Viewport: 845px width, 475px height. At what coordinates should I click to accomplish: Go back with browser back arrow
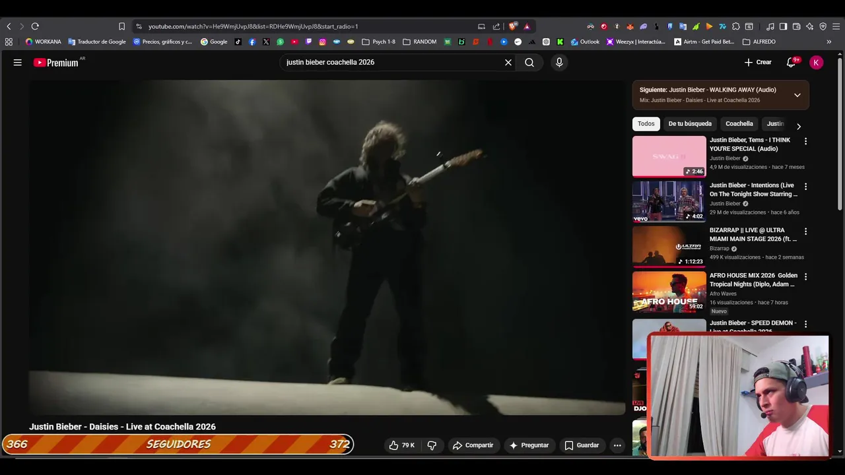(x=9, y=26)
